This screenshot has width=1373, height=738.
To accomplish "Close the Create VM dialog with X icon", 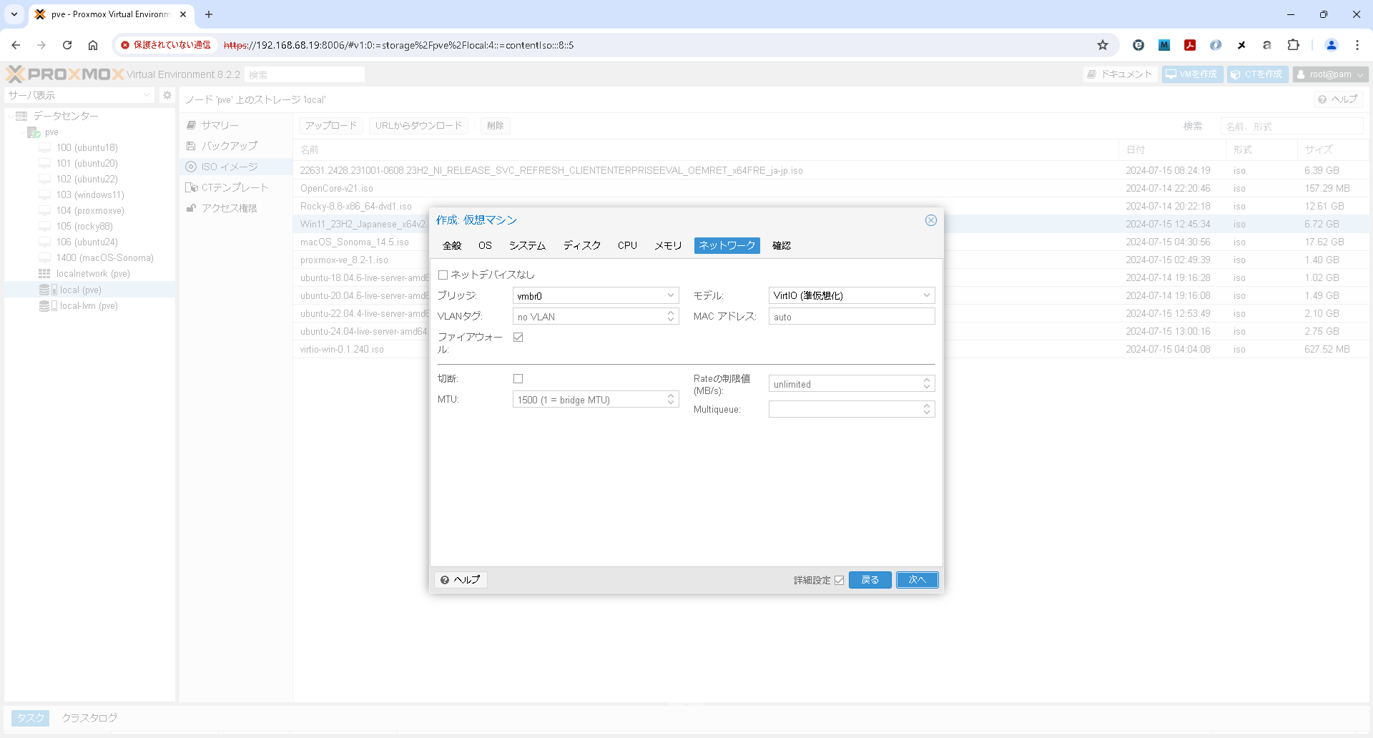I will pos(930,220).
